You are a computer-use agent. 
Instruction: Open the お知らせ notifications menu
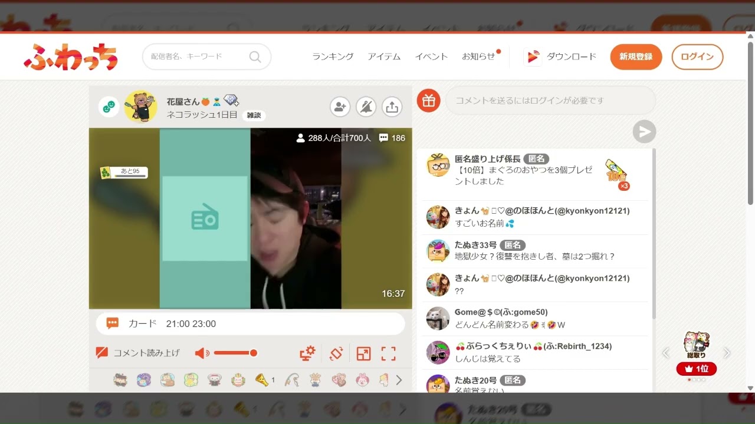tap(478, 57)
